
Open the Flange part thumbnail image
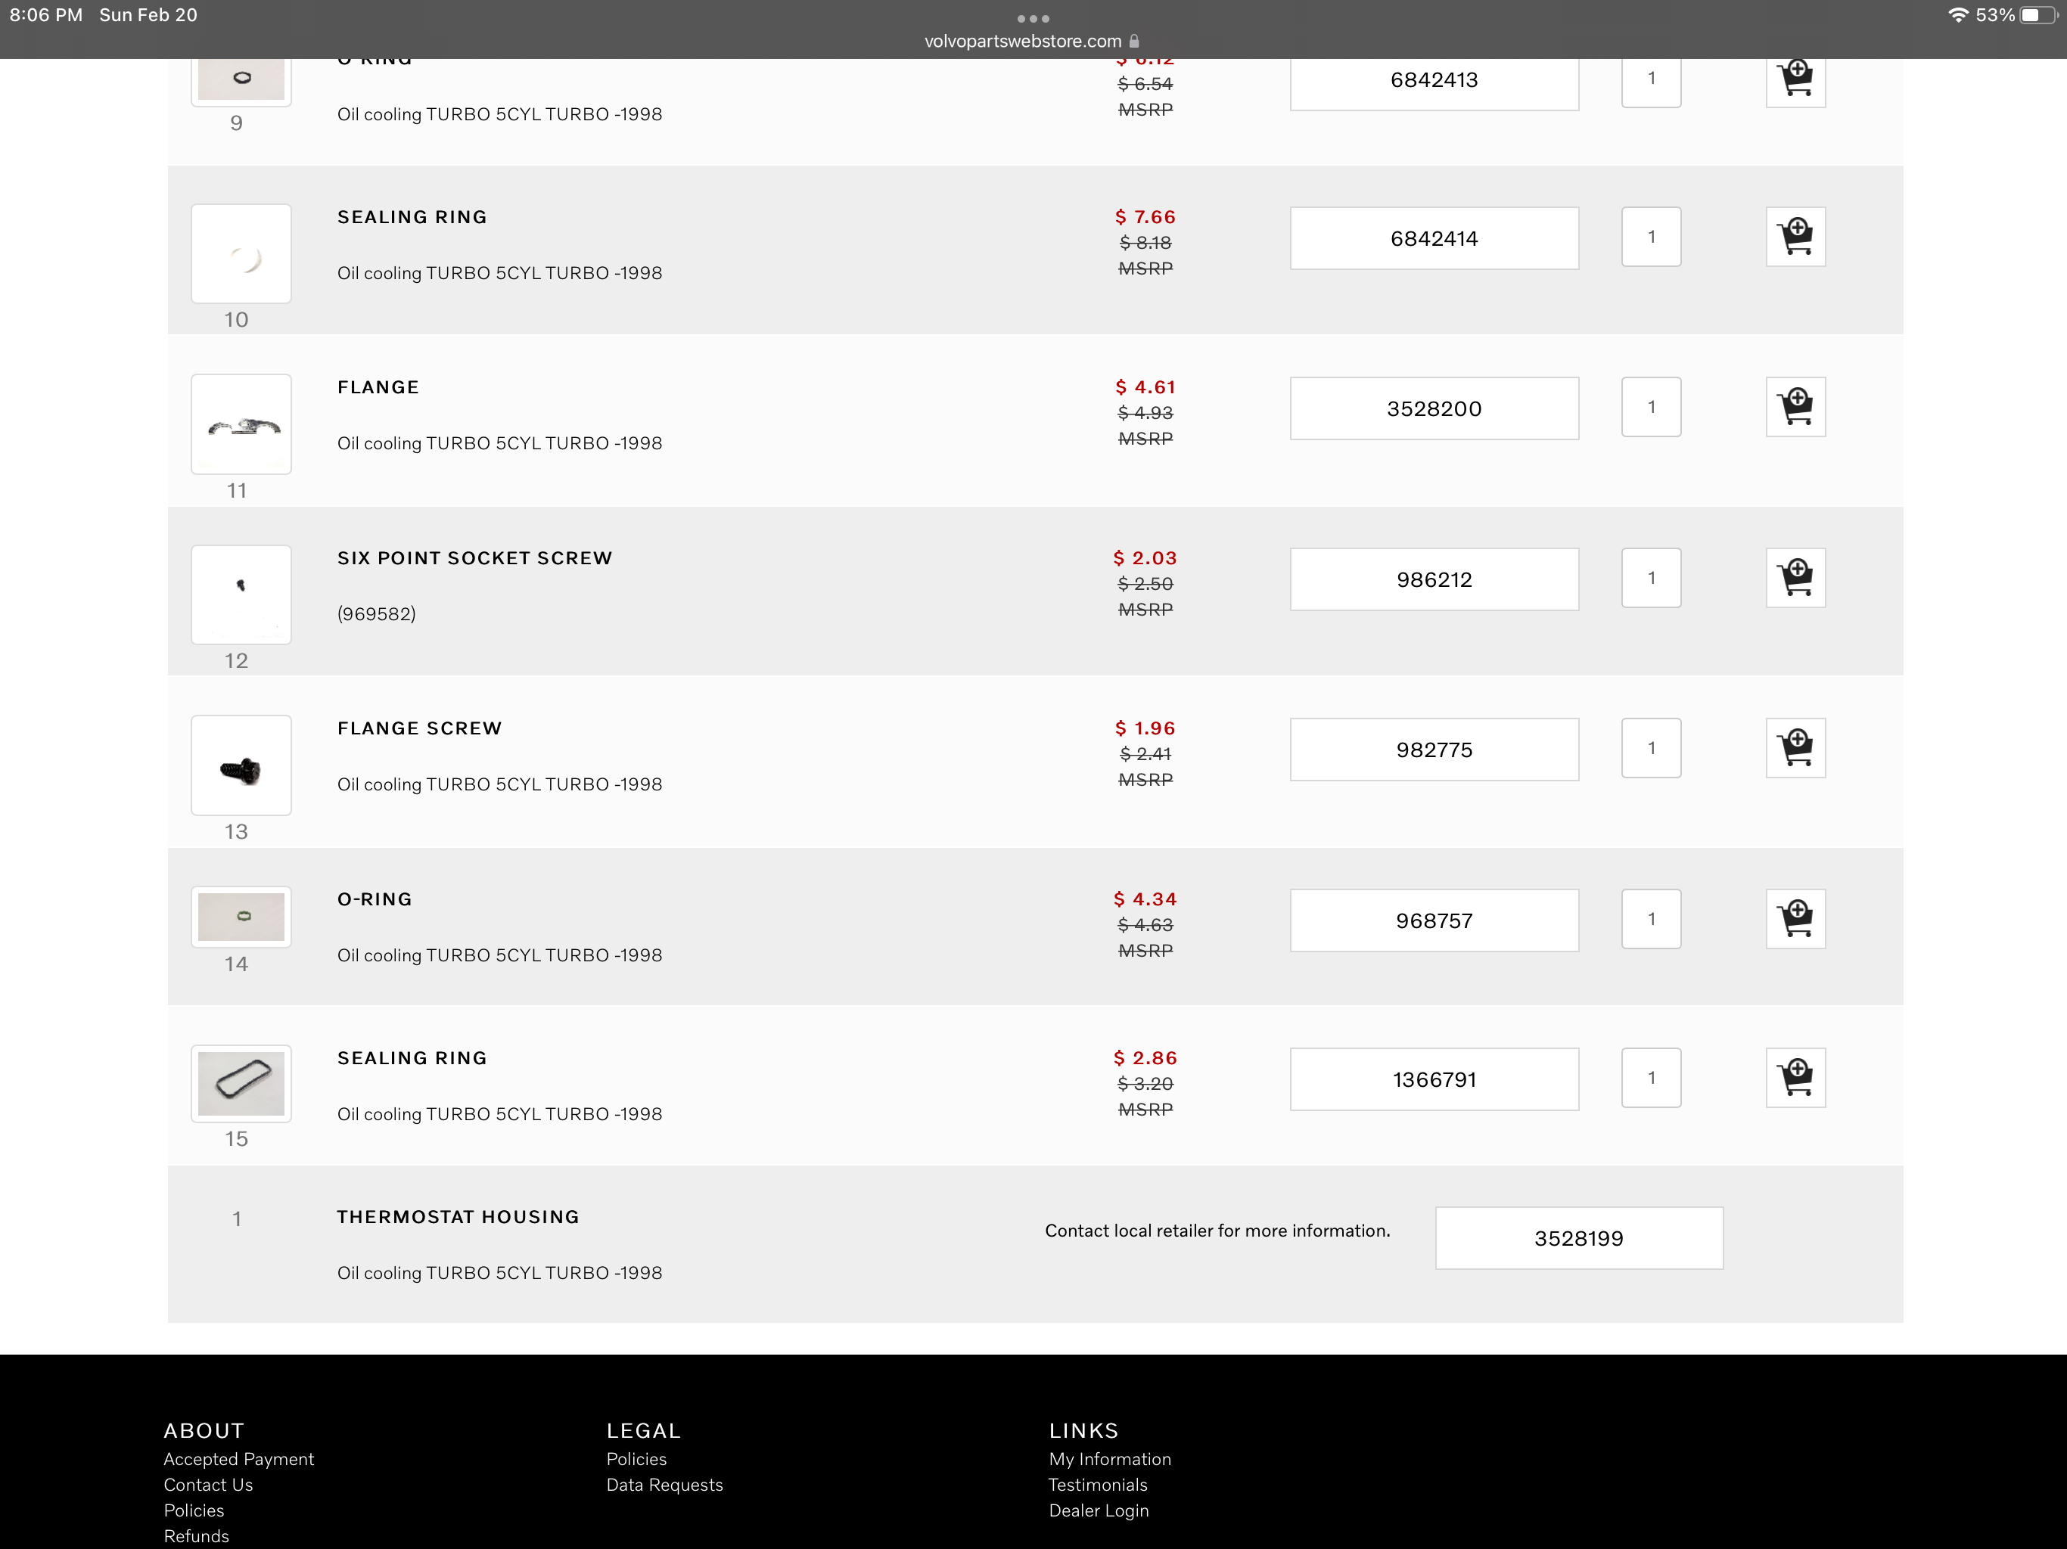point(241,424)
